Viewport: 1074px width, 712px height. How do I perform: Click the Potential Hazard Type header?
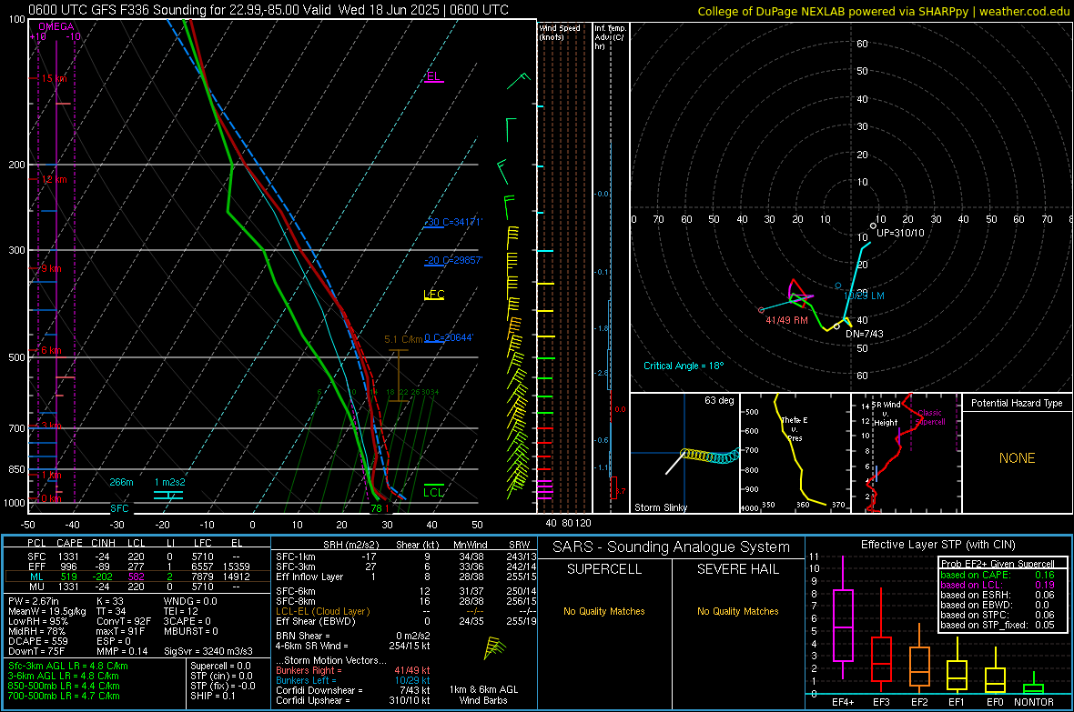click(1017, 403)
